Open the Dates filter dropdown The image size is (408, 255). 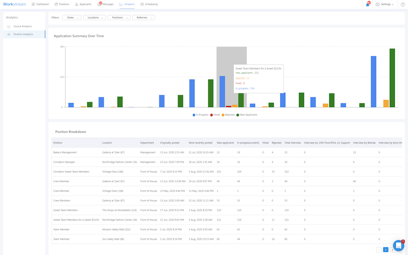[71, 18]
